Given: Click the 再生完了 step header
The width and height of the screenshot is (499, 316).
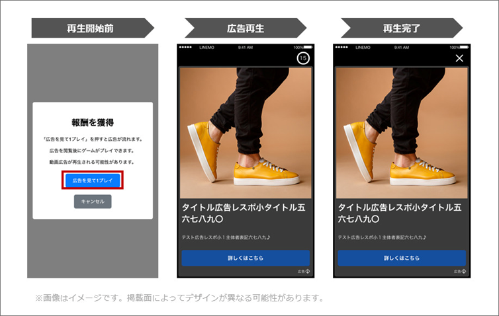Looking at the screenshot, I should [402, 28].
